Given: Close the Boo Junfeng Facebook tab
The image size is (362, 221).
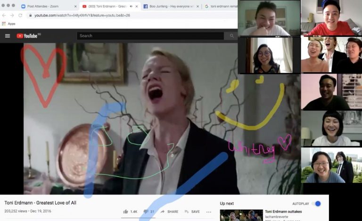Looking at the screenshot, I should coord(197,7).
